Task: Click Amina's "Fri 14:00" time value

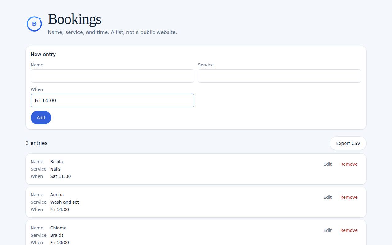Action: tap(59, 209)
